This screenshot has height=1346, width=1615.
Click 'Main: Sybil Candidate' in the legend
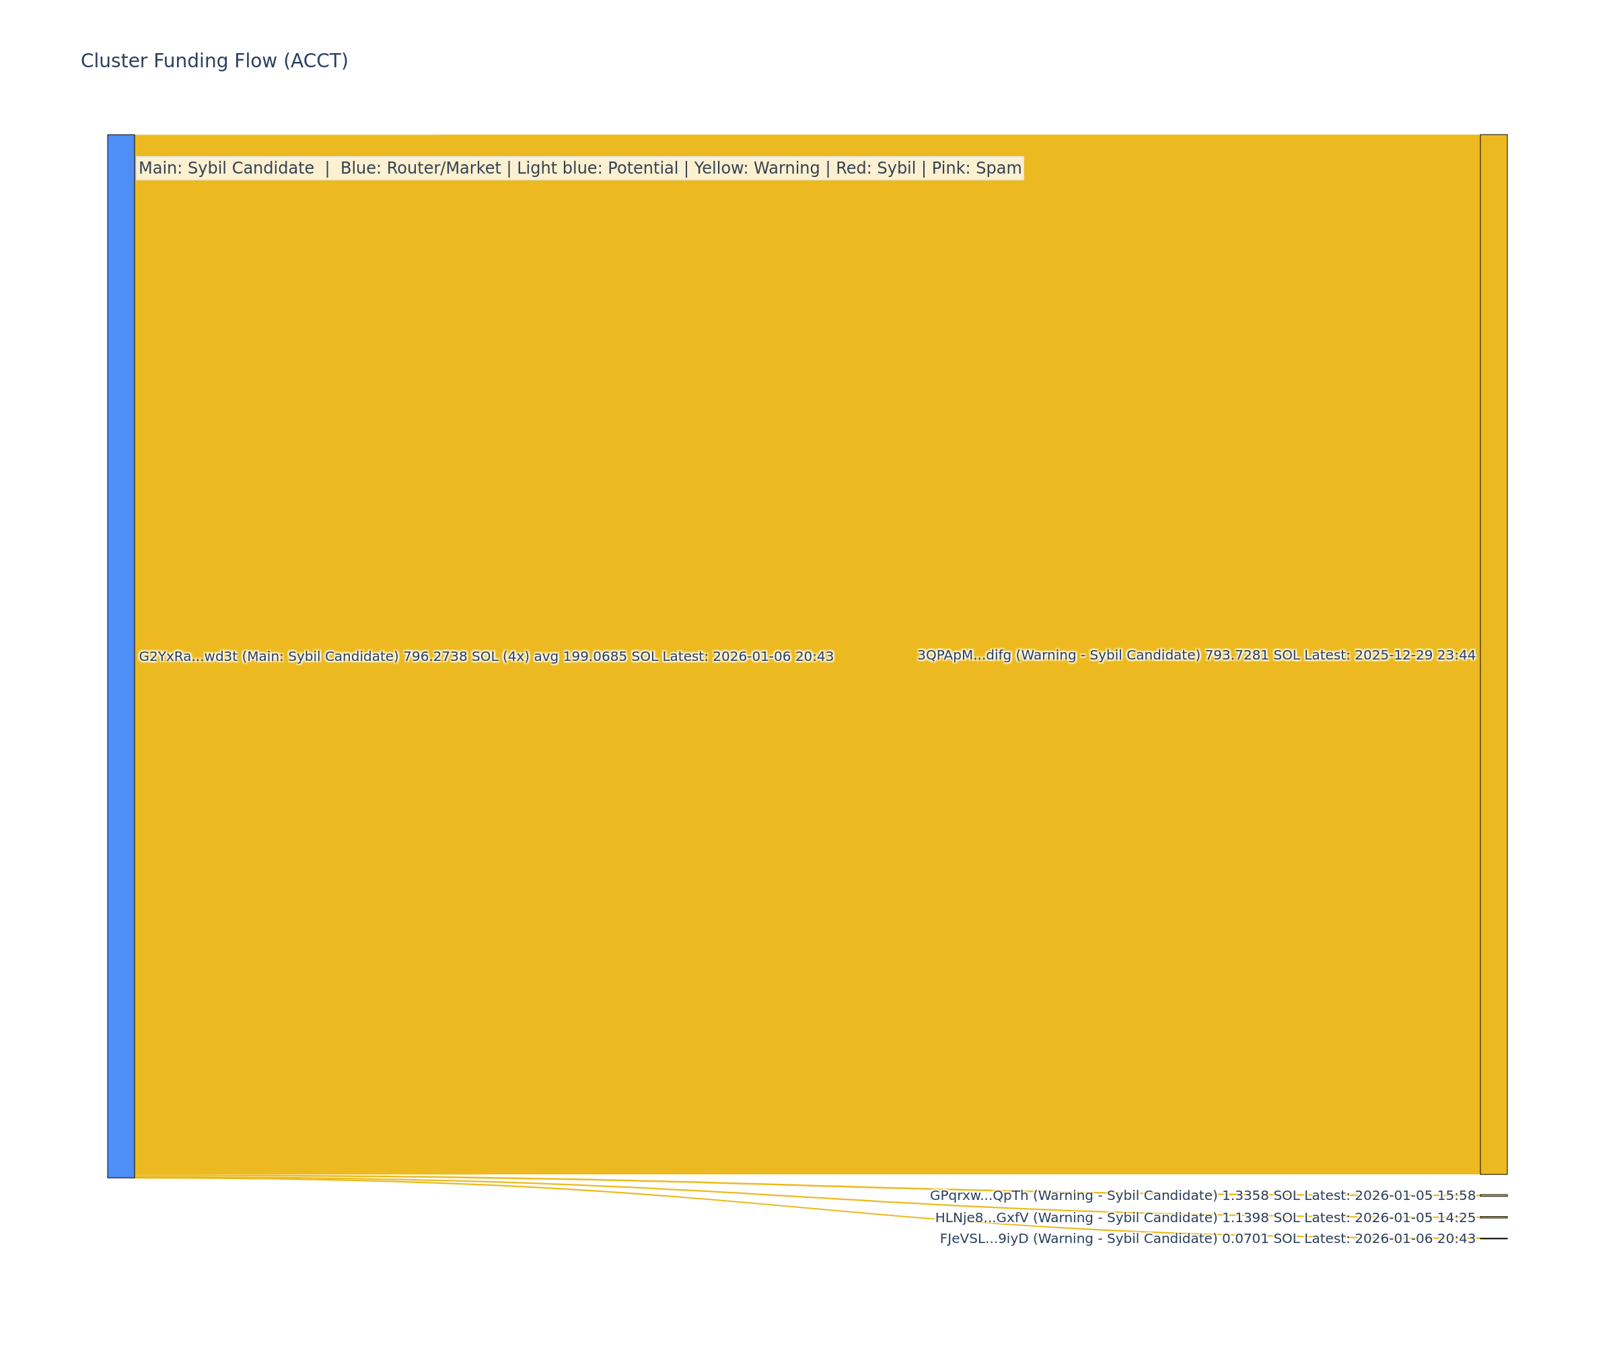[226, 168]
